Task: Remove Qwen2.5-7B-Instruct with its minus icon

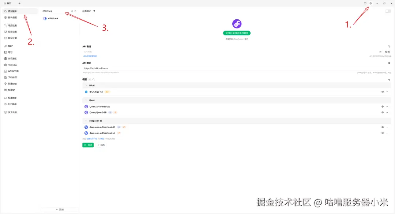Action: point(387,106)
